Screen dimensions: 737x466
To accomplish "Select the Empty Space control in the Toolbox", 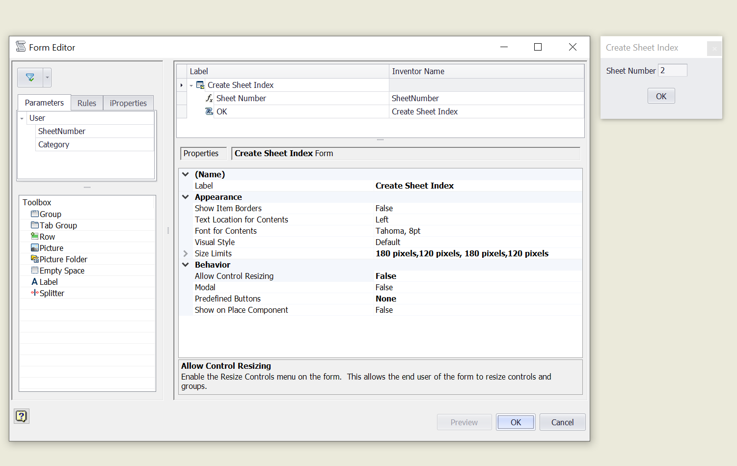I will [x=62, y=270].
